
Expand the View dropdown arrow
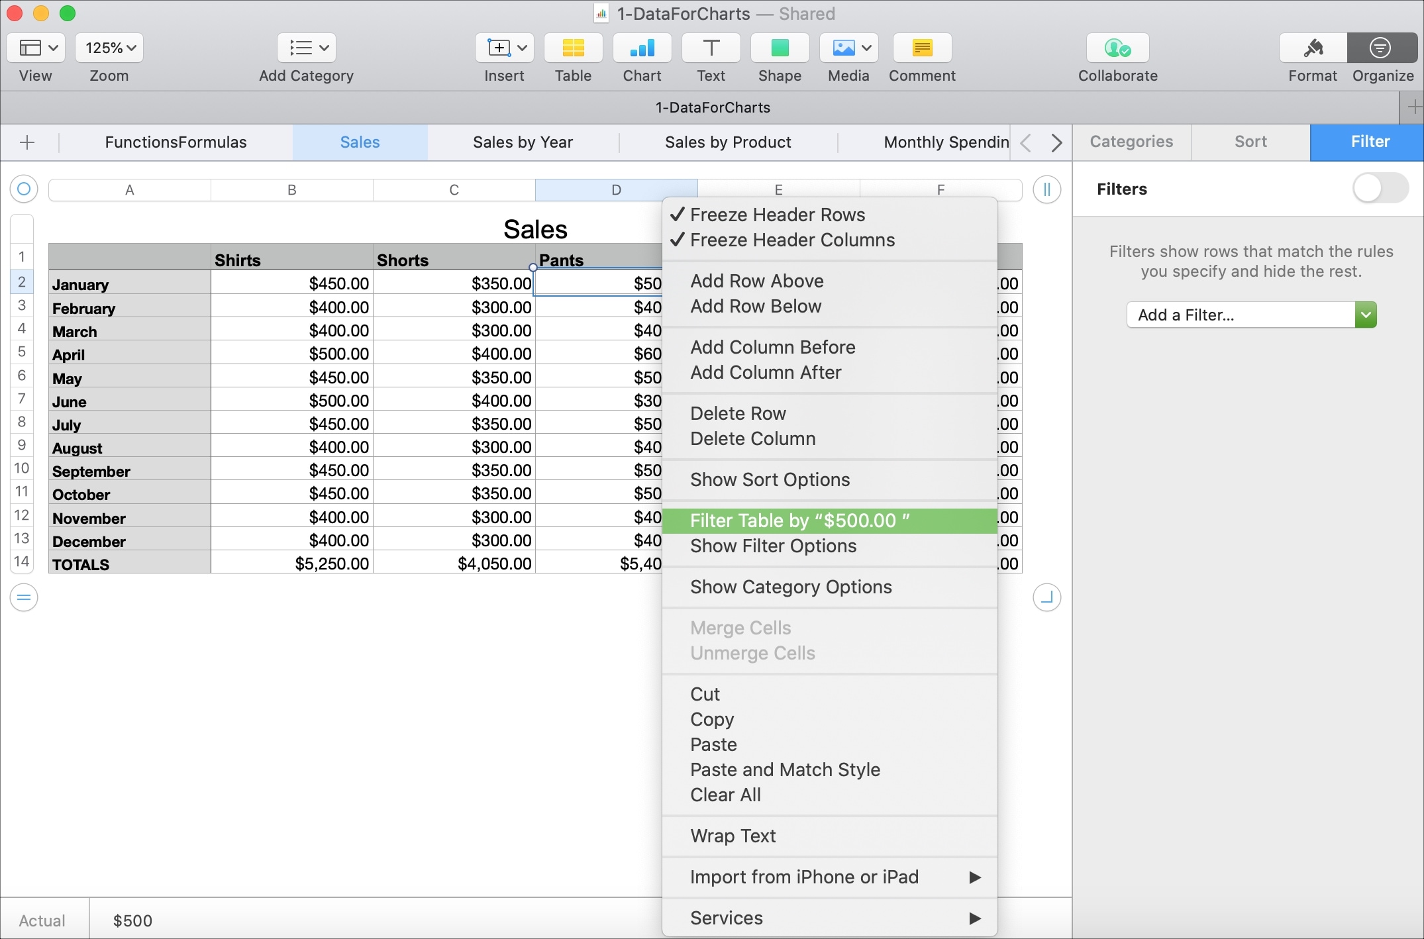(x=54, y=48)
